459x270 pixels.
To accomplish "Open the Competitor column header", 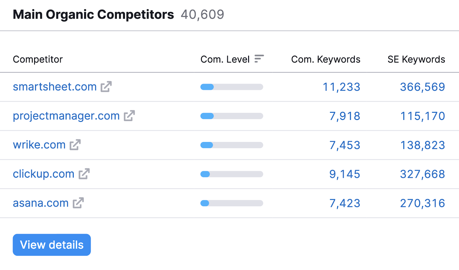I will 38,59.
